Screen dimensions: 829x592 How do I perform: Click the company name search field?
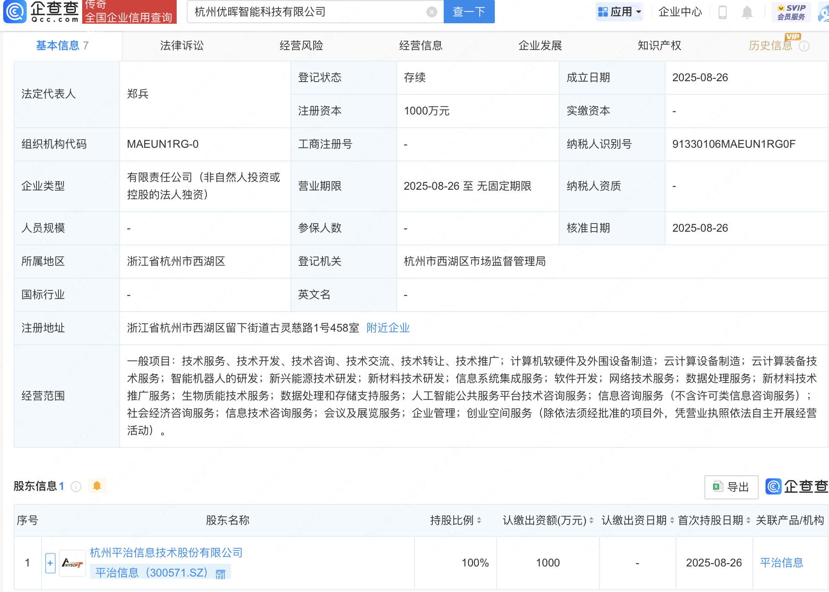pos(306,12)
